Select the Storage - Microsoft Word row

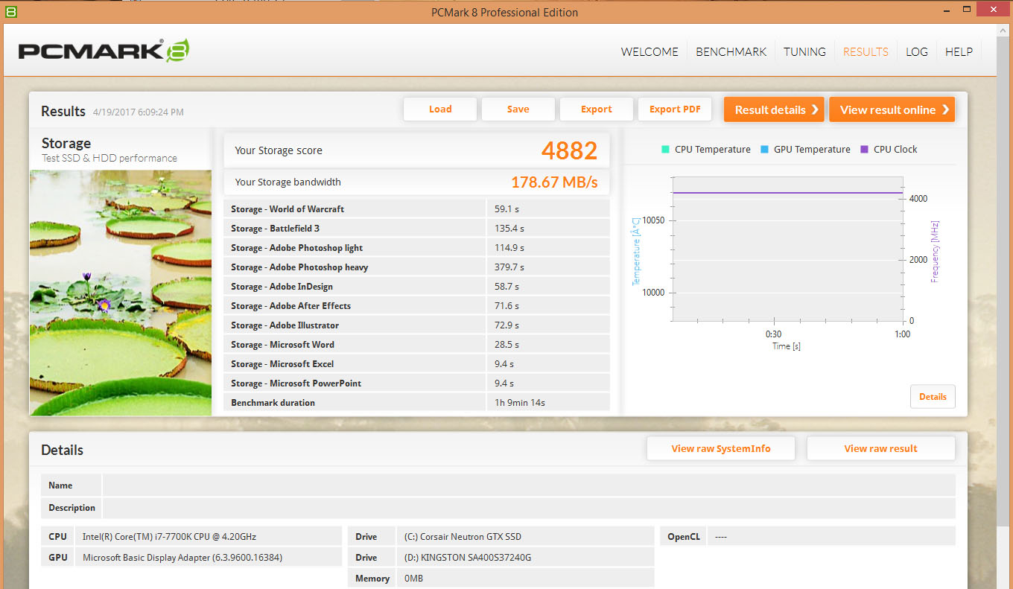[x=416, y=345]
